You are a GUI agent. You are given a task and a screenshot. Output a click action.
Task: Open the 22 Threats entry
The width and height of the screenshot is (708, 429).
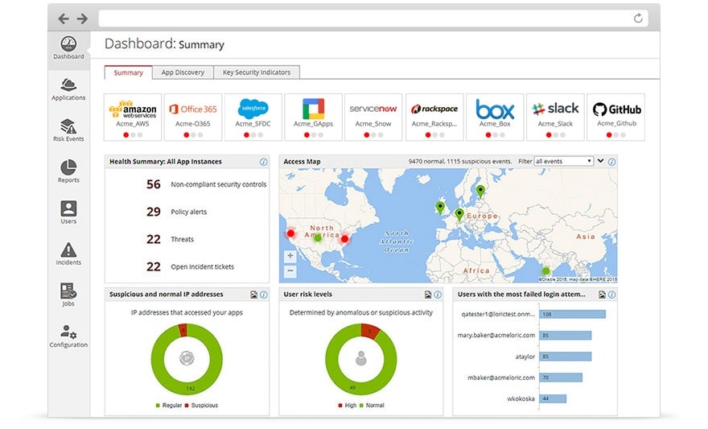coord(171,239)
